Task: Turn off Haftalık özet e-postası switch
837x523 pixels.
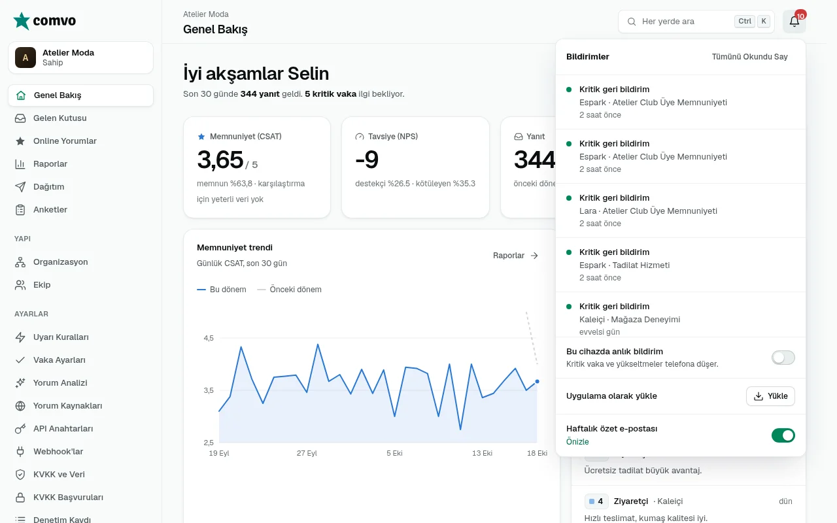Action: click(783, 435)
